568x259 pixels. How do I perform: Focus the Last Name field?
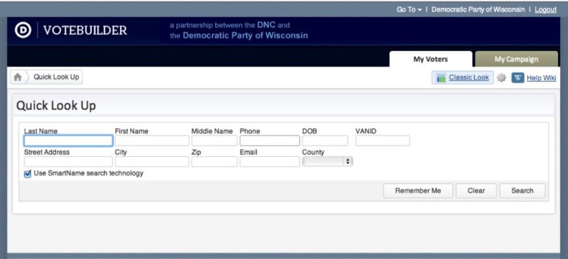tap(68, 140)
